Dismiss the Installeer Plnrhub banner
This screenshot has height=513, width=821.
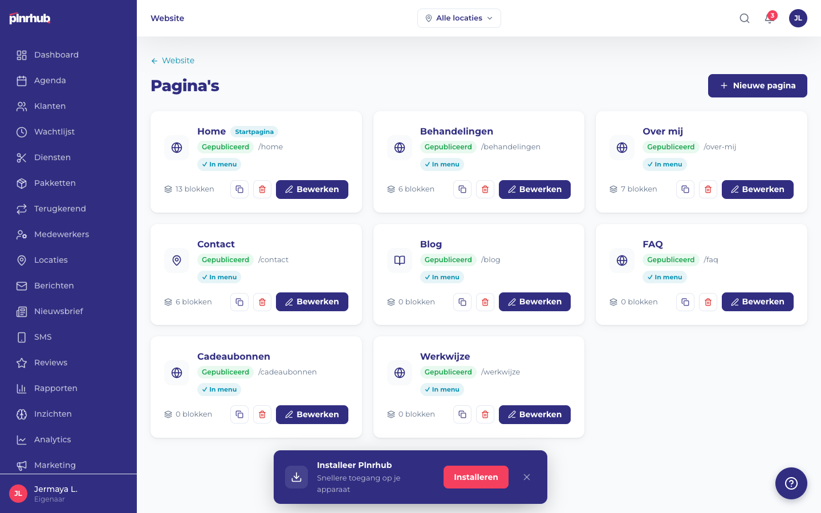tap(527, 477)
